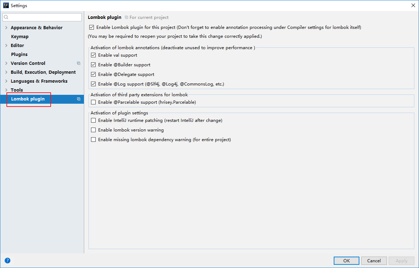Toggle the Enable val support checkbox
The image size is (419, 268).
click(x=94, y=55)
